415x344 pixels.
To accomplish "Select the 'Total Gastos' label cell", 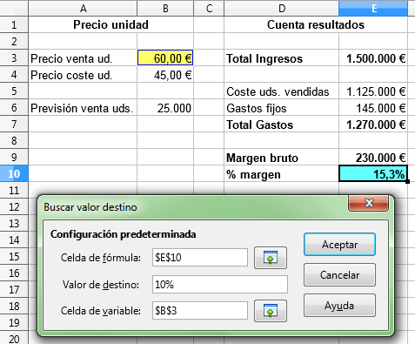I will pos(281,124).
